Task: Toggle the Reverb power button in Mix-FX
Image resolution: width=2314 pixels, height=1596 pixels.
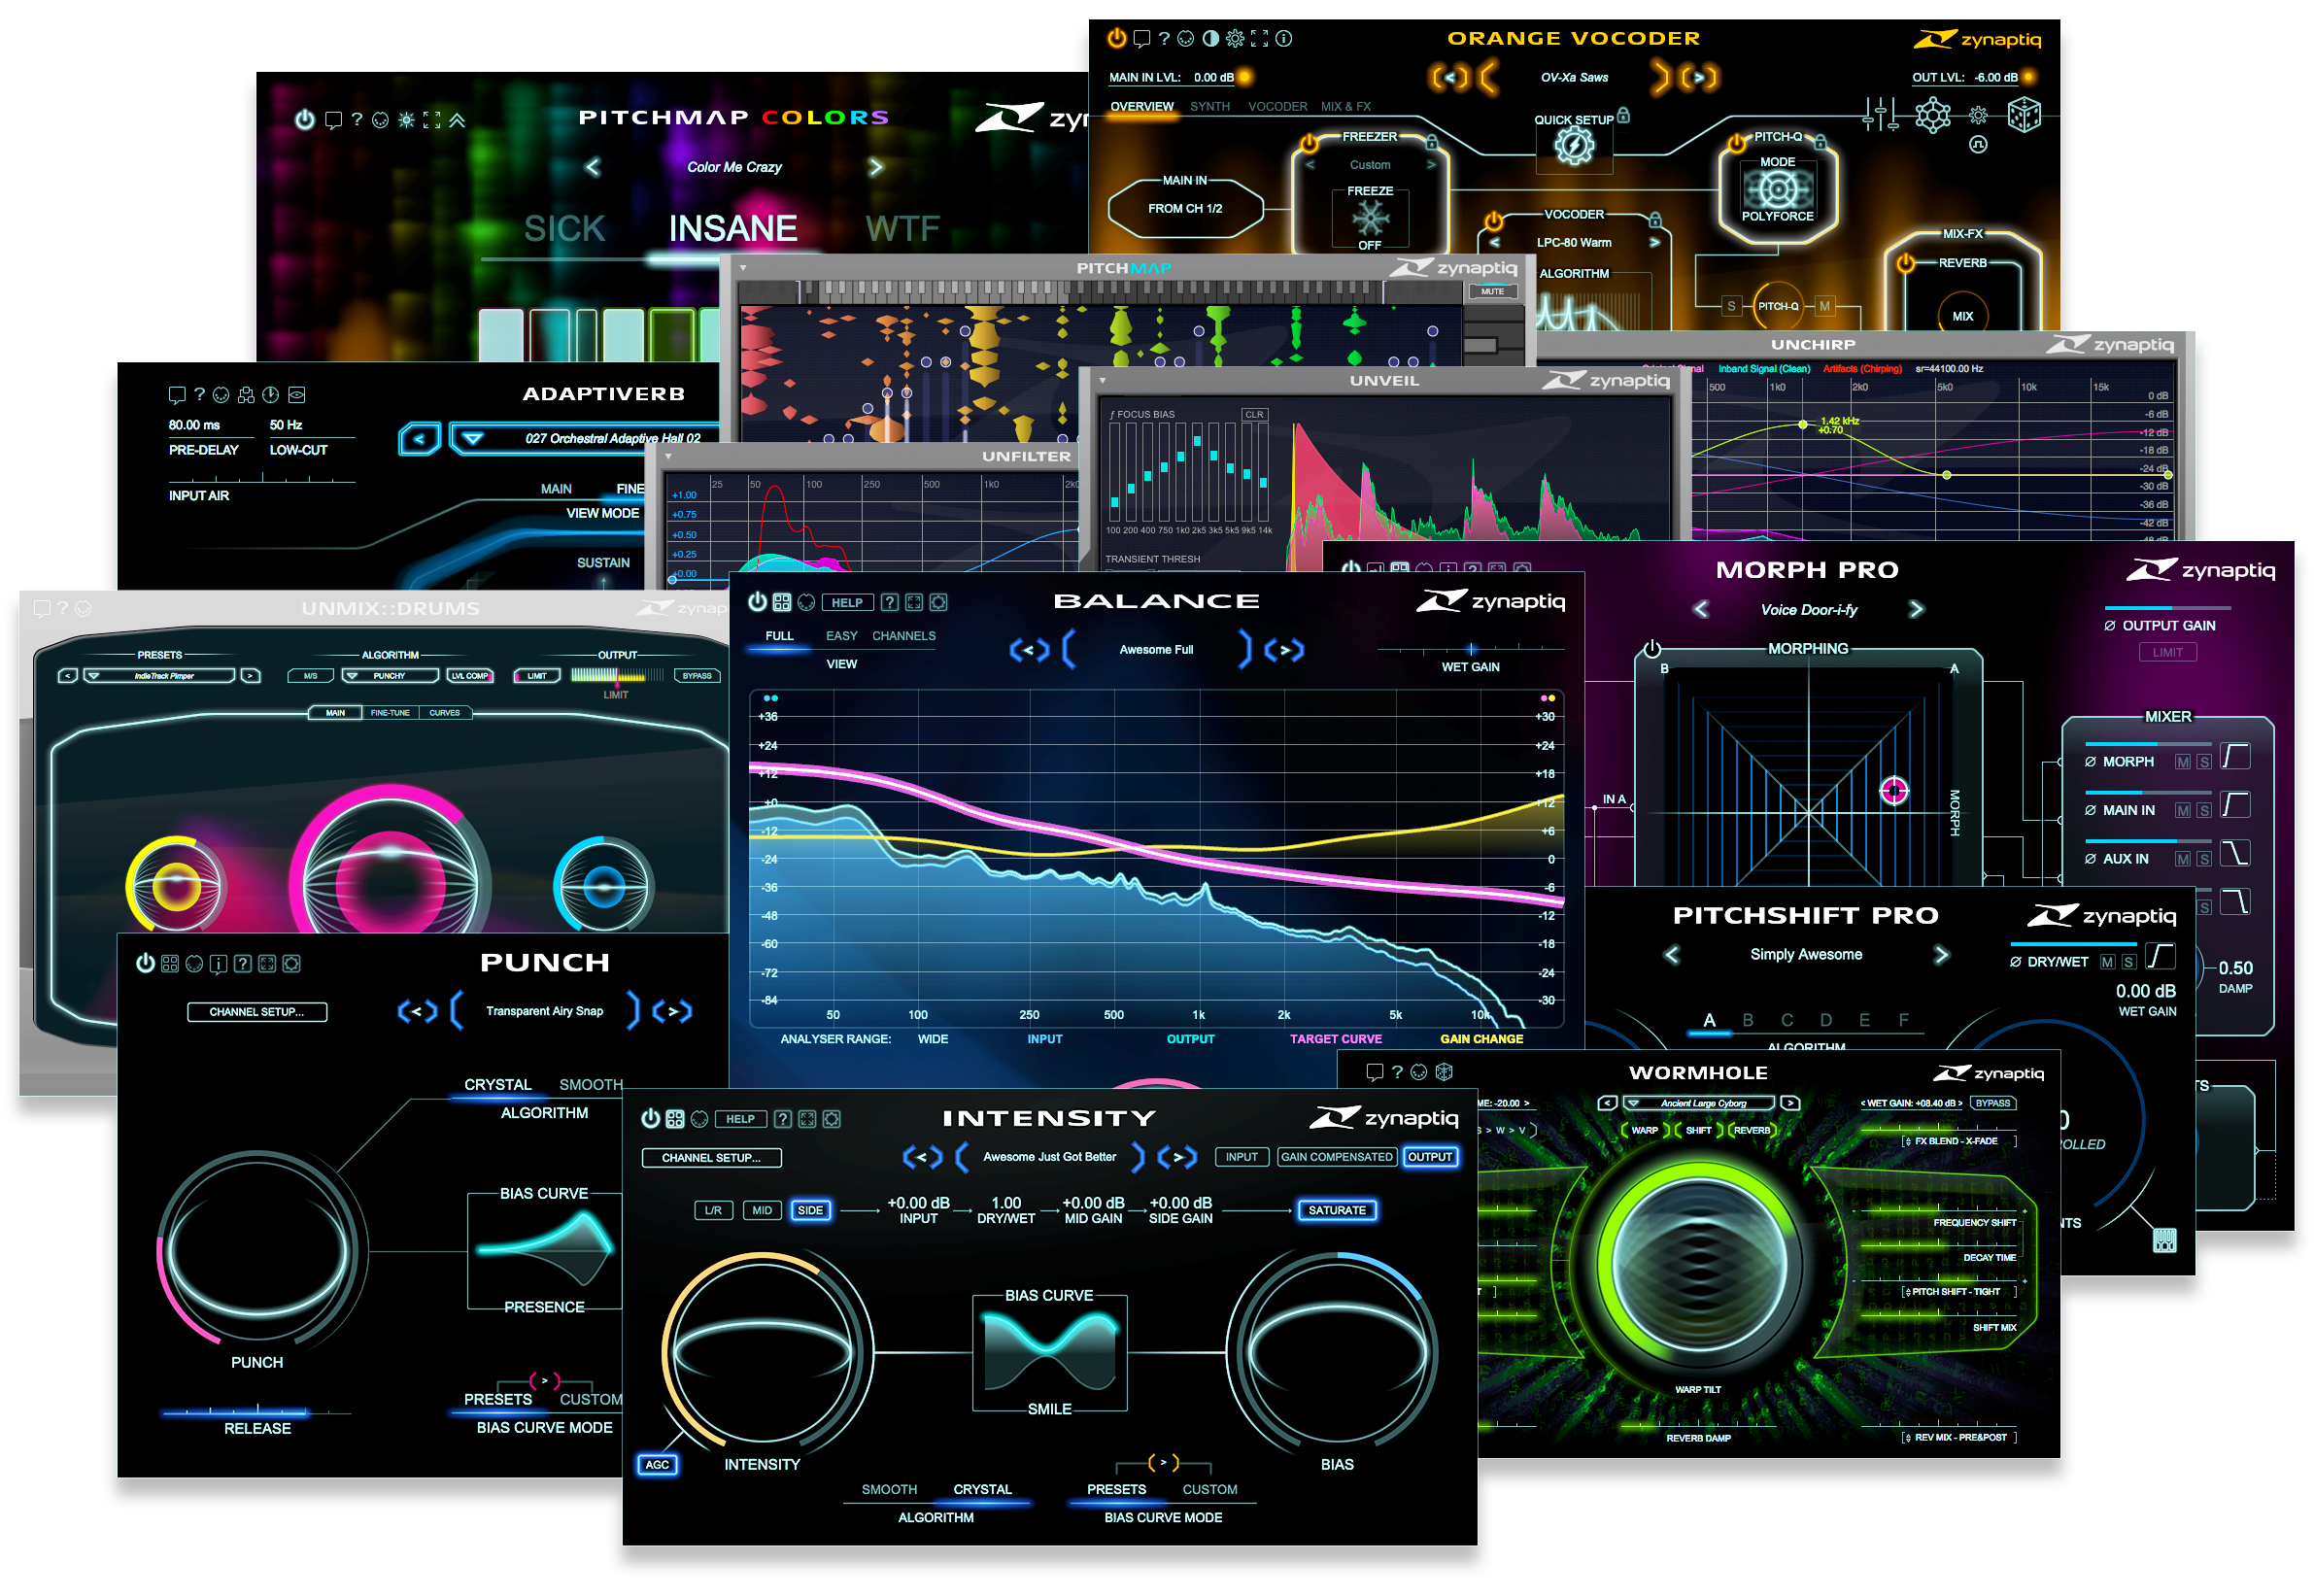Action: click(x=1905, y=263)
